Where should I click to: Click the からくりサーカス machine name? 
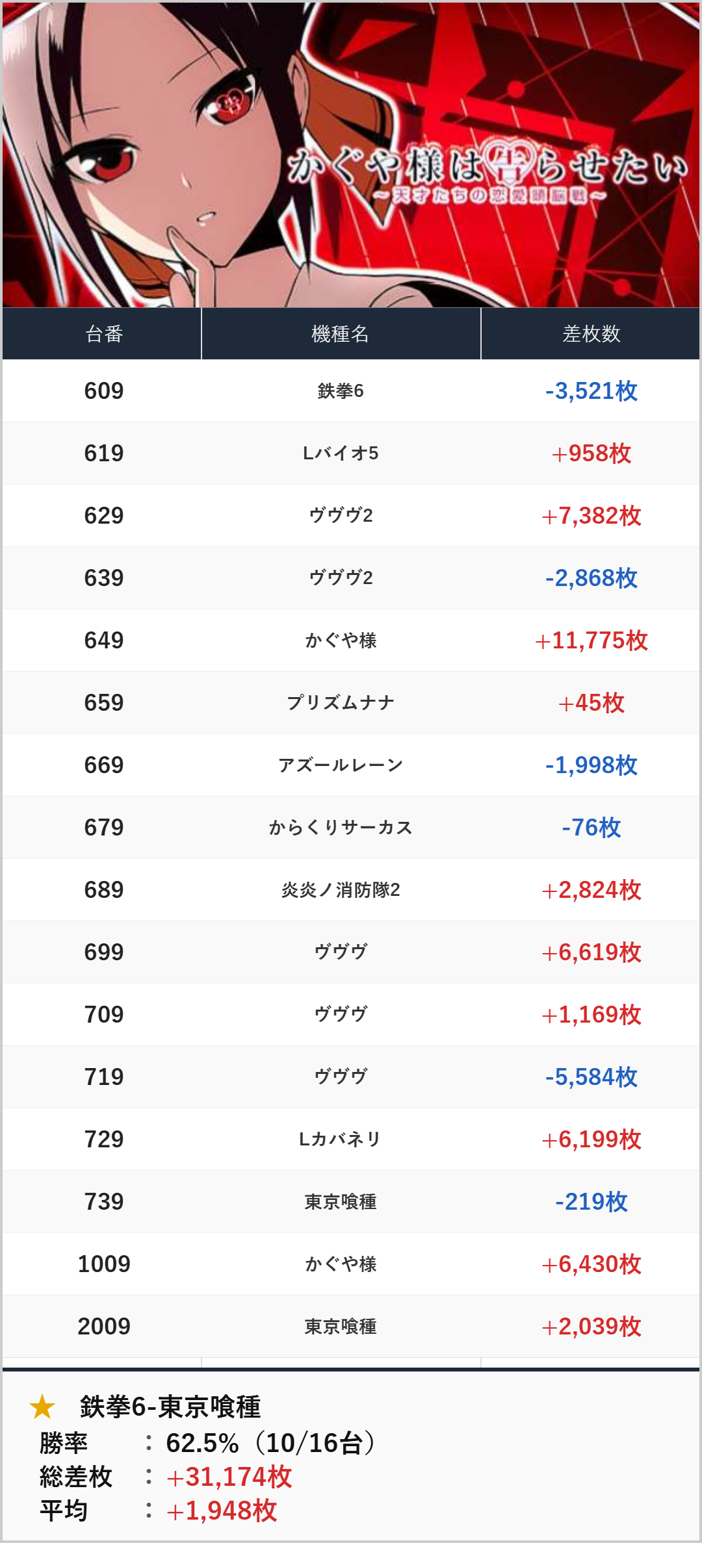point(341,828)
